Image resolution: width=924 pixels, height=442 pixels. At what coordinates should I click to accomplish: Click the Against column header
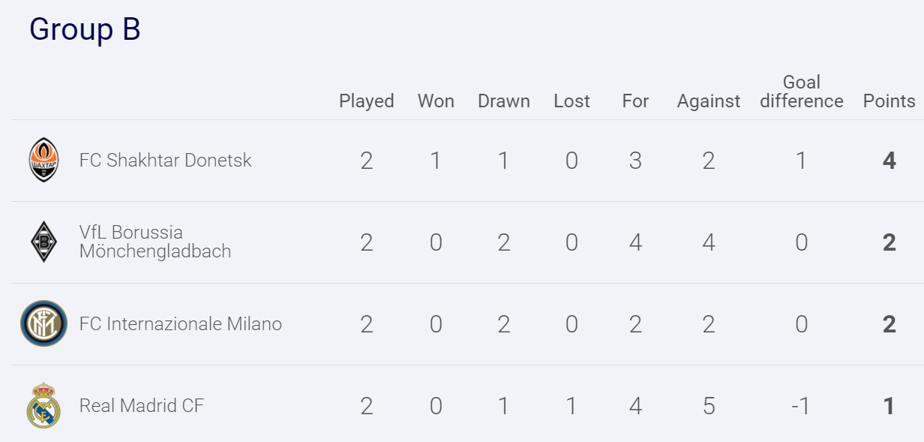coord(709,101)
